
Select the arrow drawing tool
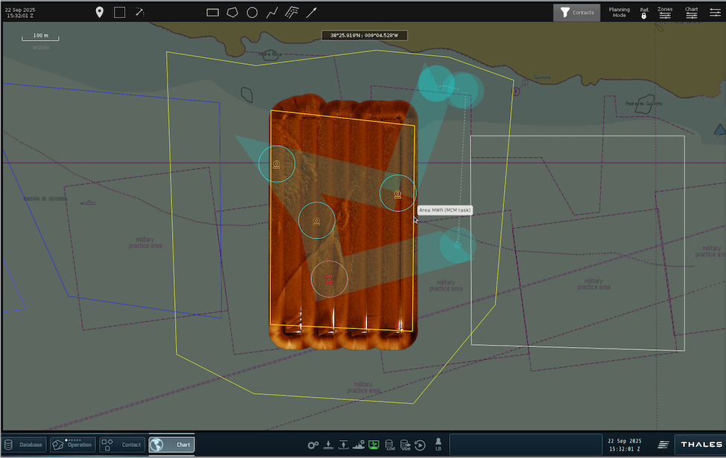(x=312, y=12)
